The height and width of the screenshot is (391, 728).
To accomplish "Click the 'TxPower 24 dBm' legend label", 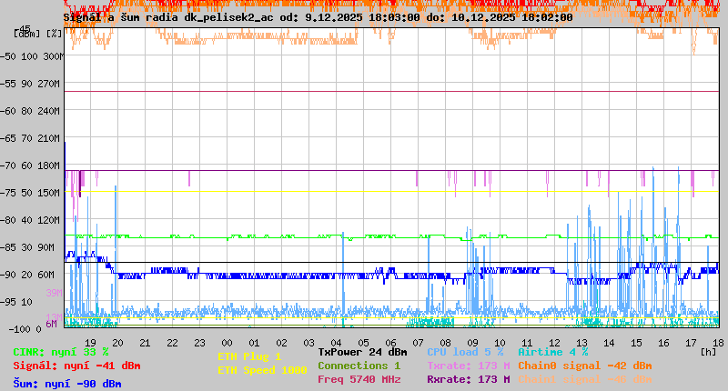I will point(362,352).
